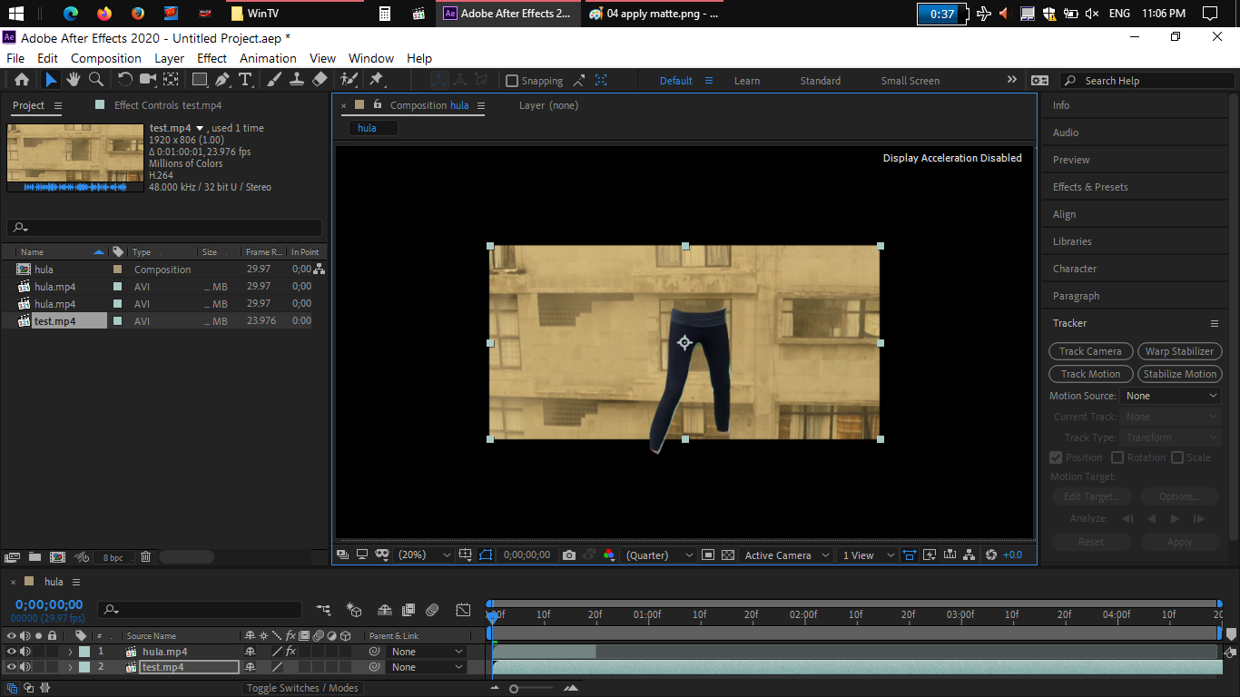Image resolution: width=1240 pixels, height=697 pixels.
Task: Pick the Eraser tool
Action: tap(319, 80)
